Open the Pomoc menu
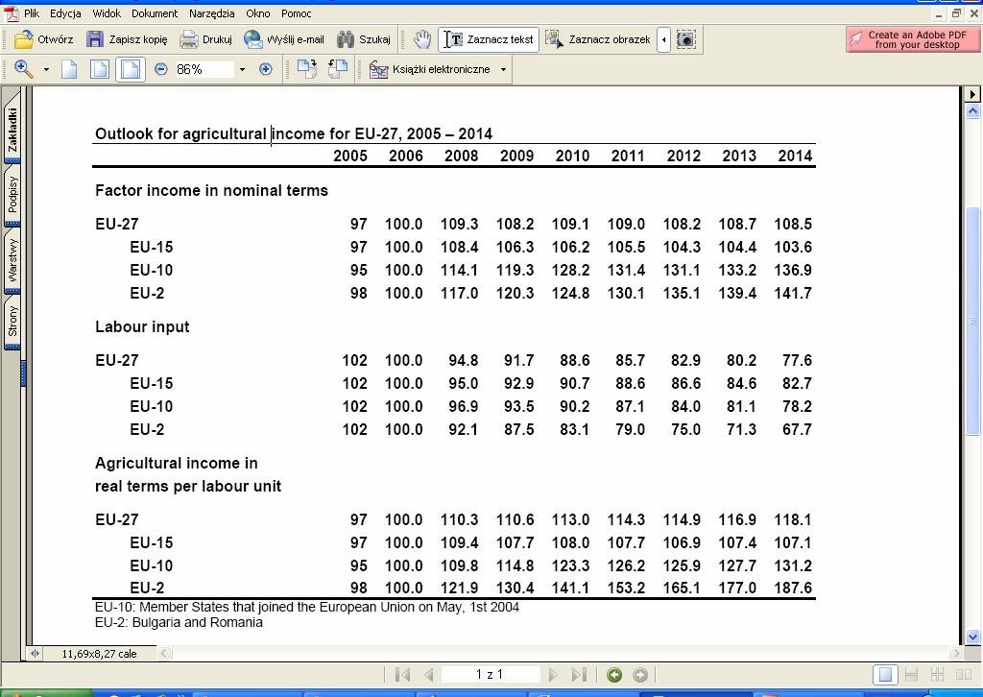 tap(296, 13)
